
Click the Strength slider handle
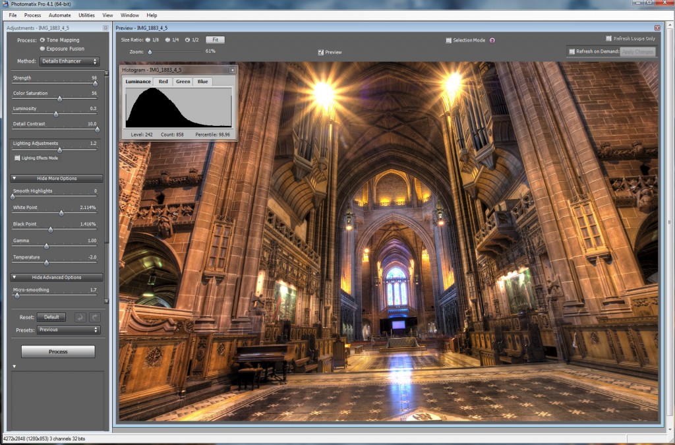[96, 83]
